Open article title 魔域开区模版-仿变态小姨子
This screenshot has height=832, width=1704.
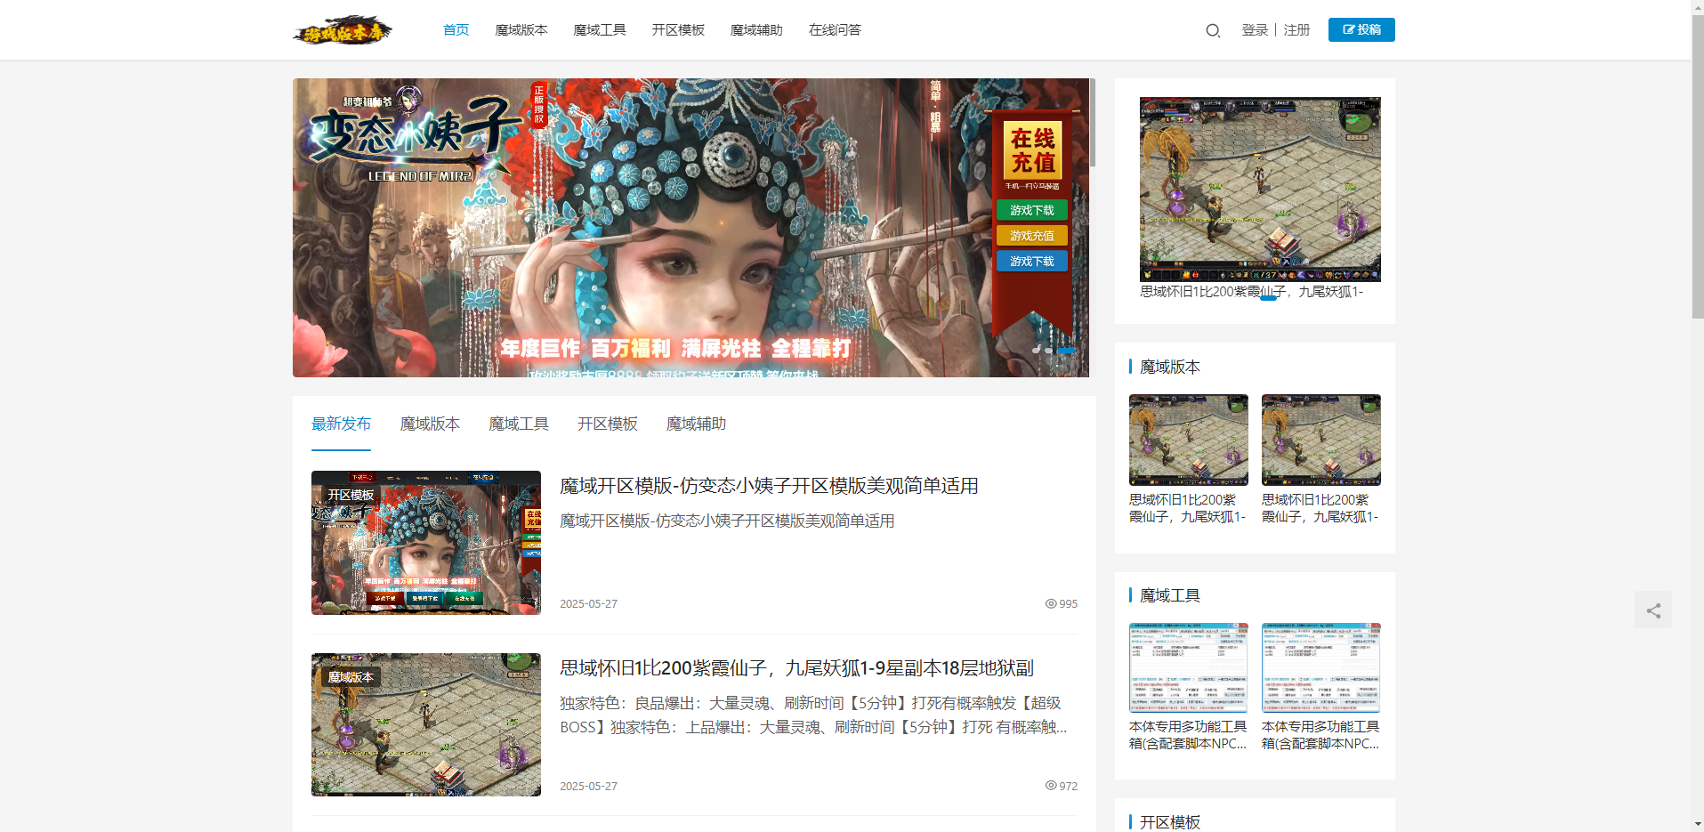tap(769, 486)
